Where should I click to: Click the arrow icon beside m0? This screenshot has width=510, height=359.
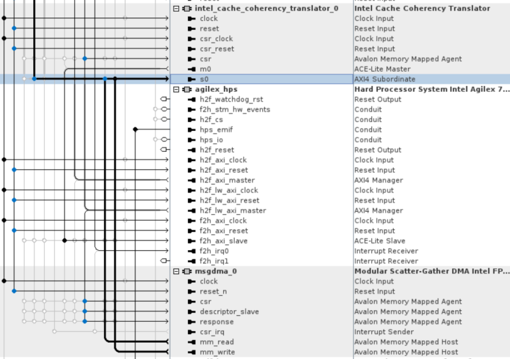click(x=191, y=69)
